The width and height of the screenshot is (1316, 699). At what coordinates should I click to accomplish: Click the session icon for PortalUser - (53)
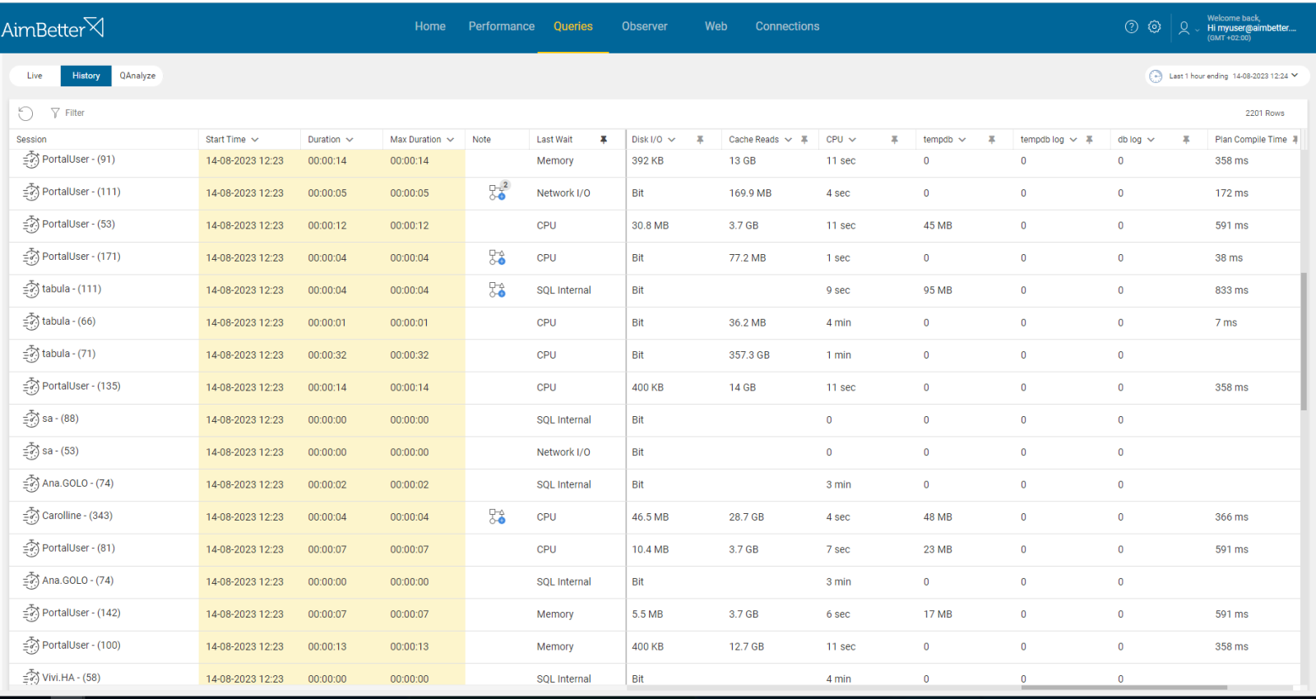31,225
